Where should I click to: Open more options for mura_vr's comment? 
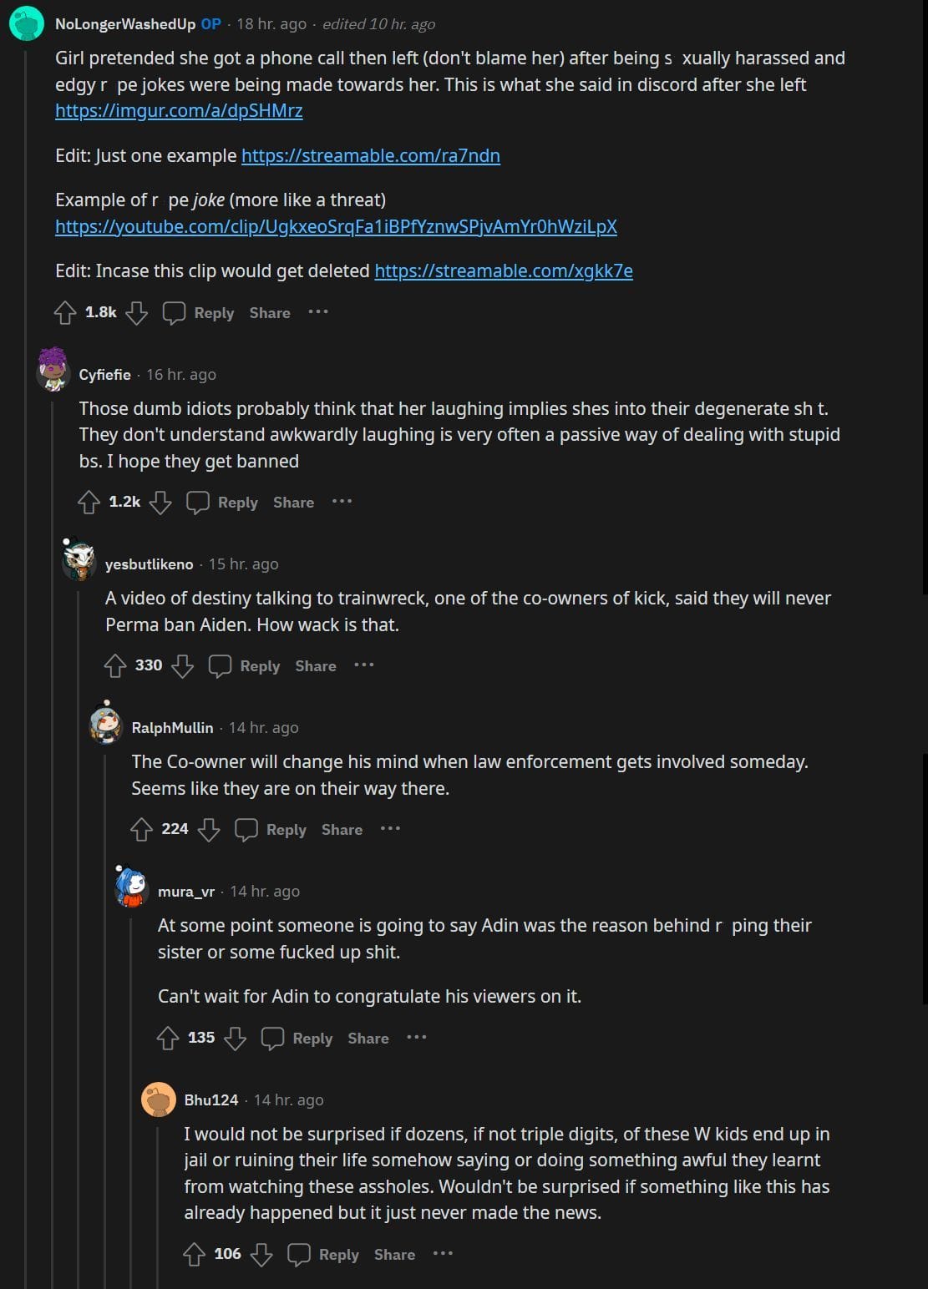pos(417,1038)
